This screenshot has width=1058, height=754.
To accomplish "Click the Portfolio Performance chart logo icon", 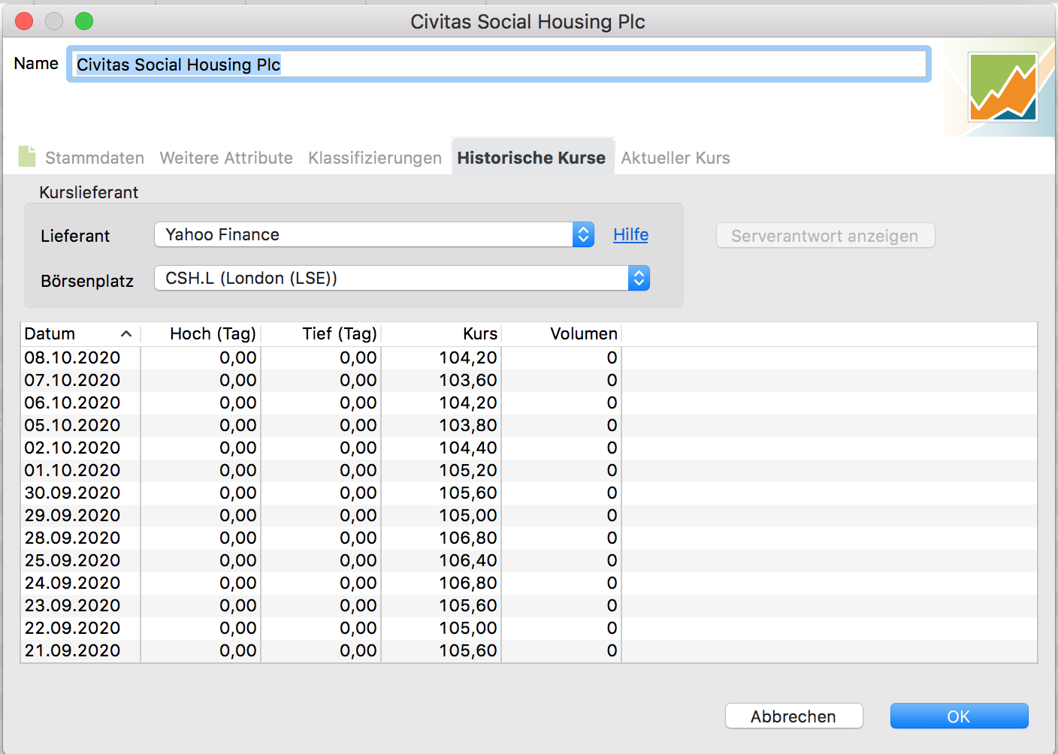I will (1003, 87).
